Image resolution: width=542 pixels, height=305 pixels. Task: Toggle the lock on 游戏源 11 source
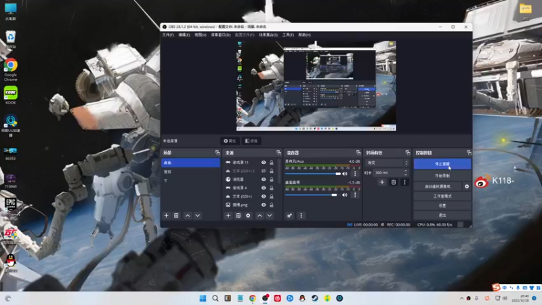272,162
